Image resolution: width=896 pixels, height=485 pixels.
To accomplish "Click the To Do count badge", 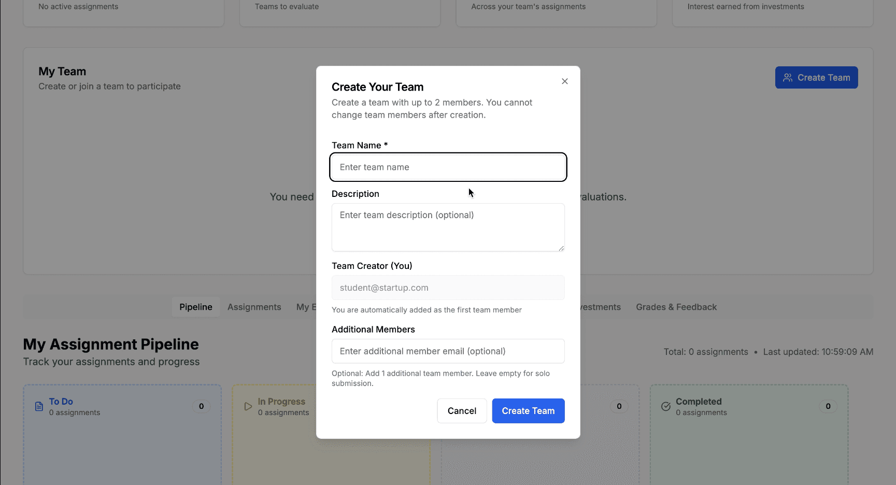I will point(202,406).
